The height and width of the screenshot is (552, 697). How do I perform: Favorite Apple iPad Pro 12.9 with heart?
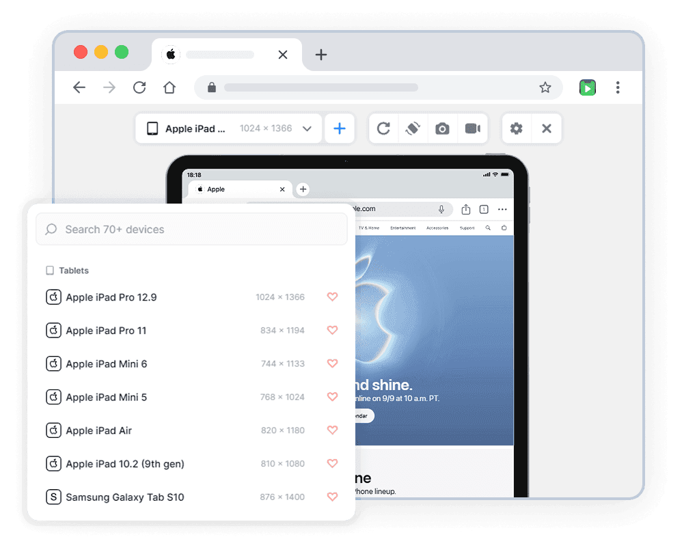(x=333, y=296)
